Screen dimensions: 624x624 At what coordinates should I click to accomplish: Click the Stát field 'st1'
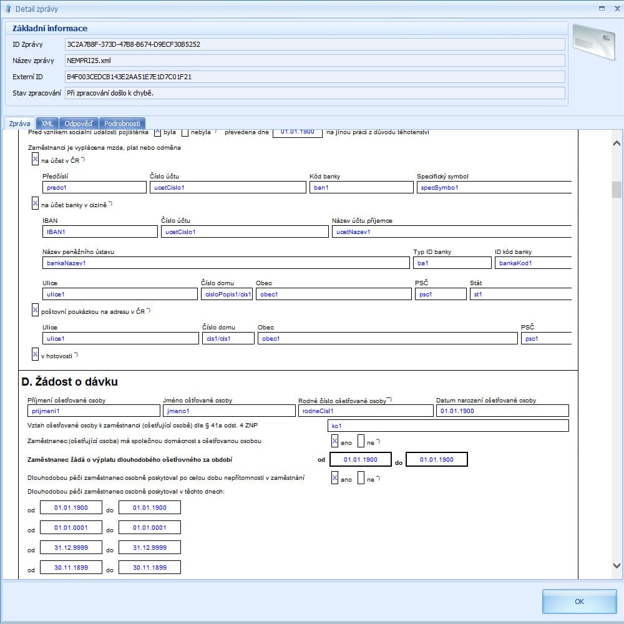click(x=521, y=294)
